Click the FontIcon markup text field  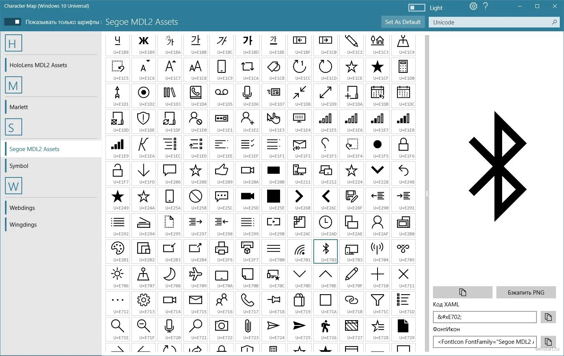485,342
